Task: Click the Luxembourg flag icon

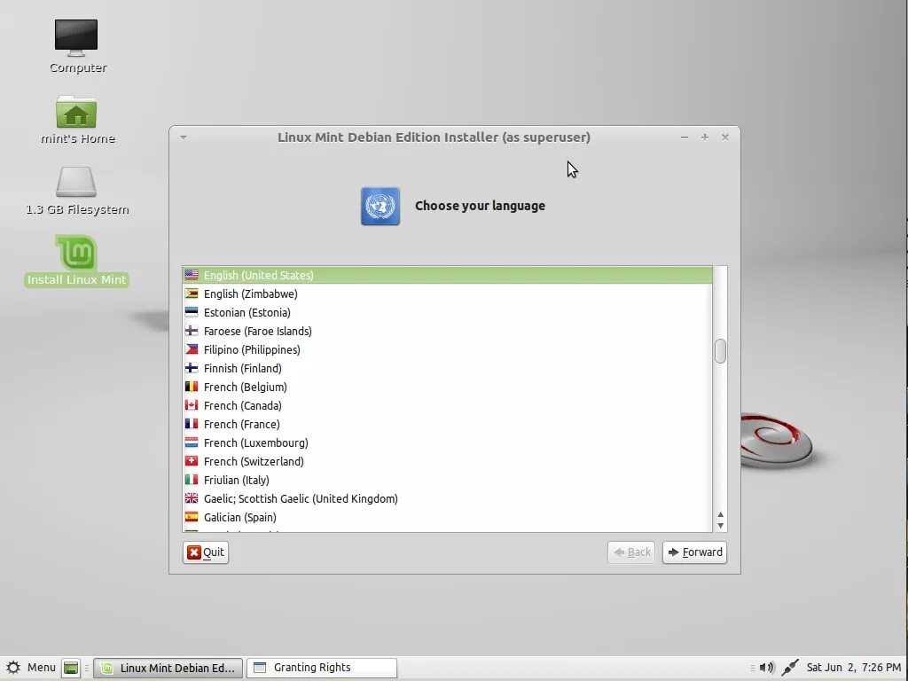Action: pos(192,442)
